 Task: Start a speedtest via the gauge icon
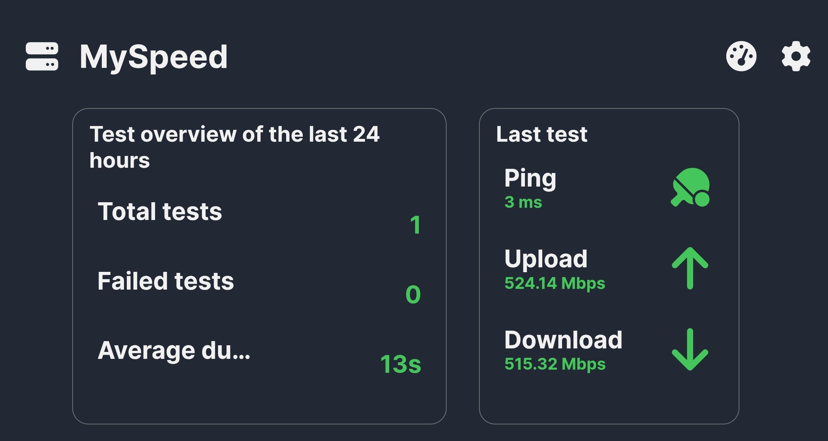(x=741, y=56)
